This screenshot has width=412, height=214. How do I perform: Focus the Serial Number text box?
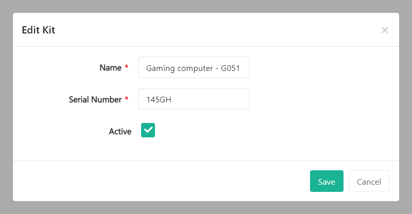pyautogui.click(x=194, y=99)
